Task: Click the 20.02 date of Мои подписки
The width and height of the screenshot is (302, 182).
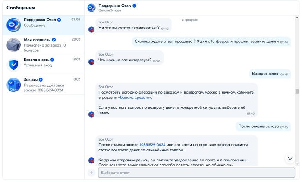Action: tap(76, 40)
